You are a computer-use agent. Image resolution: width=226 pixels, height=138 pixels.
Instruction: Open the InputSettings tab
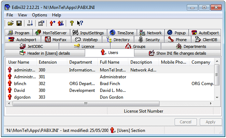(x=88, y=33)
